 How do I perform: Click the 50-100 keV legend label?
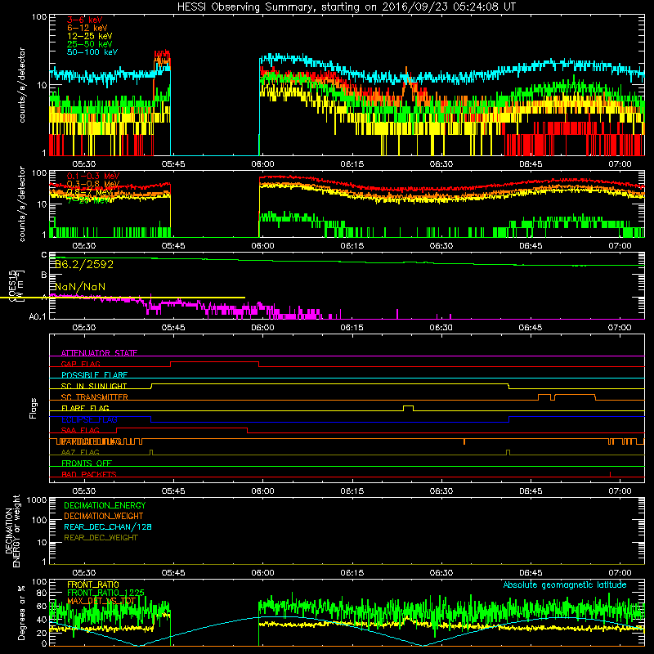[92, 52]
